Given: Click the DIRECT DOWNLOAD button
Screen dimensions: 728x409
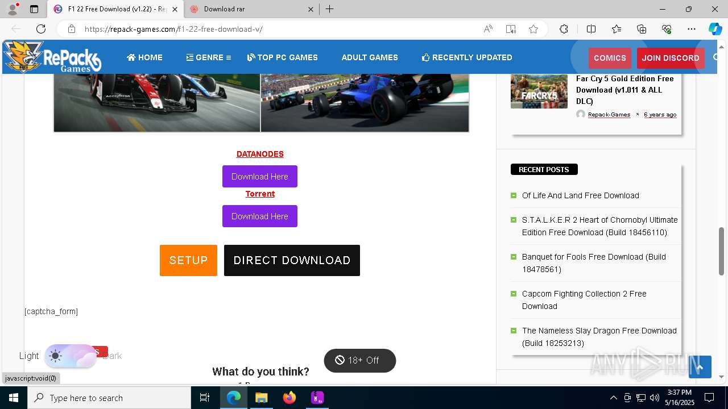Looking at the screenshot, I should (292, 260).
